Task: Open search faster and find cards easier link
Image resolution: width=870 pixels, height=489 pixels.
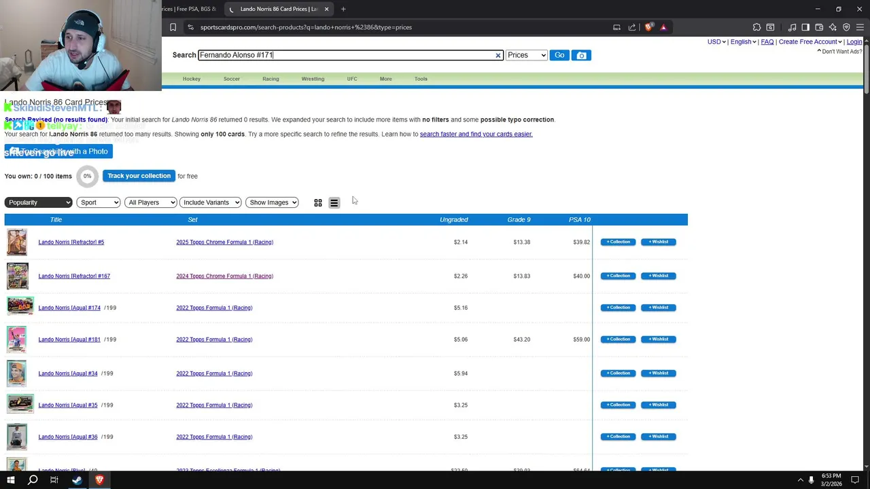Action: coord(476,134)
